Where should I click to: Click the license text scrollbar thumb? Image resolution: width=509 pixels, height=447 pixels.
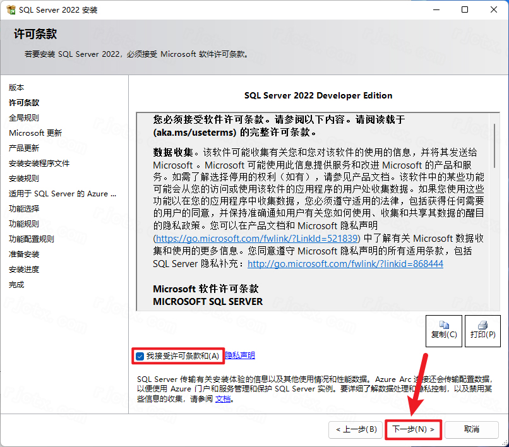click(494, 145)
